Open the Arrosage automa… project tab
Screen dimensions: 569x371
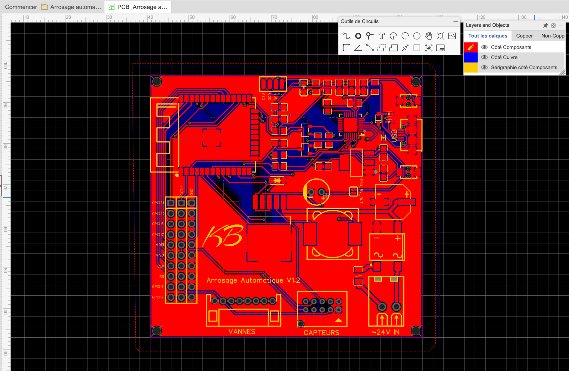tap(71, 7)
